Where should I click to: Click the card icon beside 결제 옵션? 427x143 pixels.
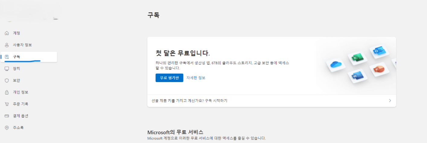(x=7, y=116)
